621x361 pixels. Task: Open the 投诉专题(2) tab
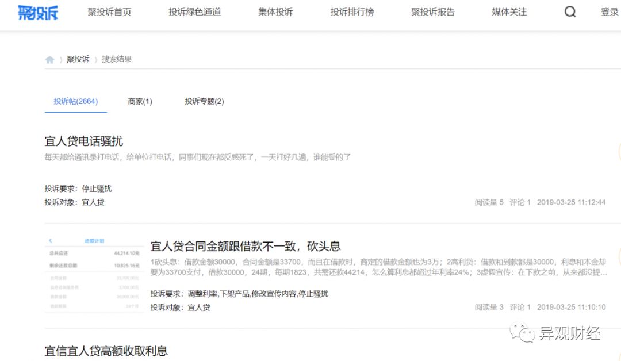(204, 102)
